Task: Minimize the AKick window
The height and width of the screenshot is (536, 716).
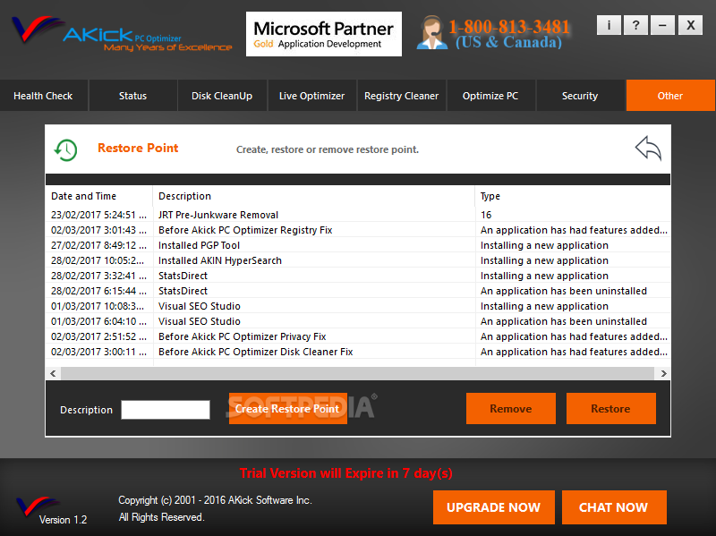Action: pyautogui.click(x=662, y=25)
